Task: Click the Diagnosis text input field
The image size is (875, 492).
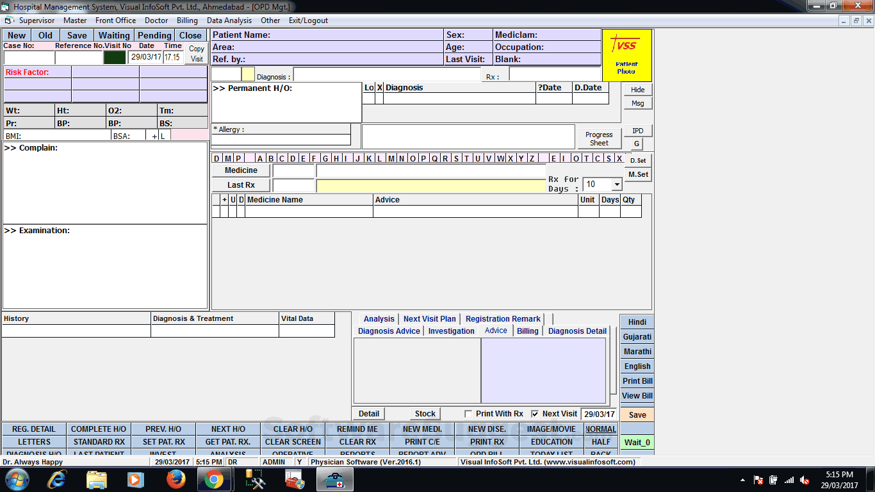Action: click(x=386, y=75)
